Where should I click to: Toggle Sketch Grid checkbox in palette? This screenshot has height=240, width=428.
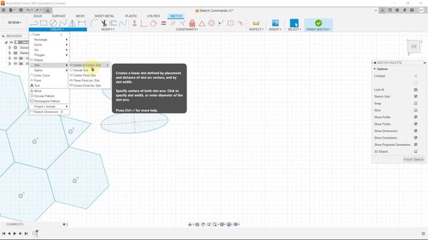416,96
